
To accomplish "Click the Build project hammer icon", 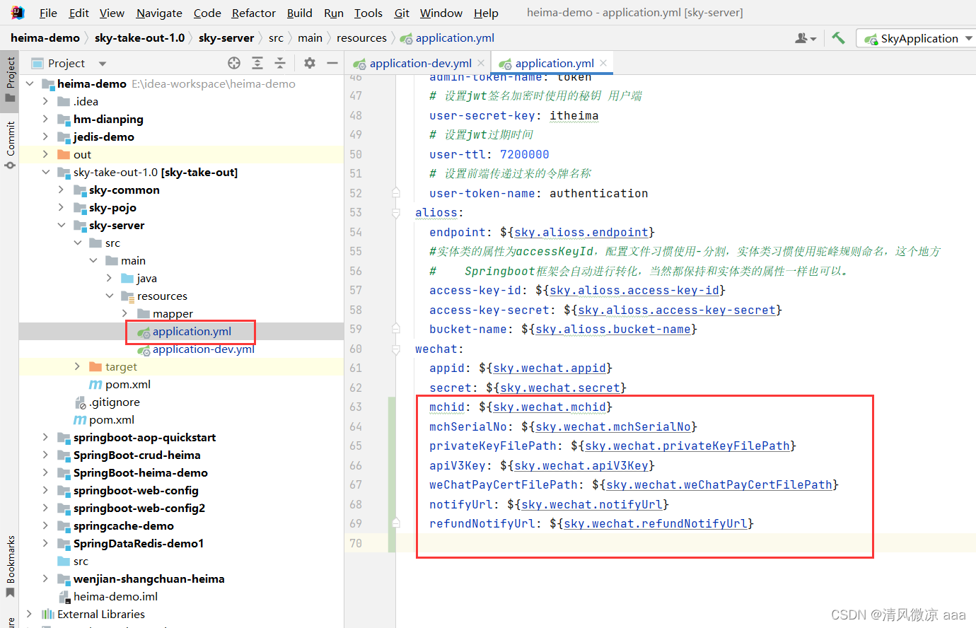I will point(838,38).
